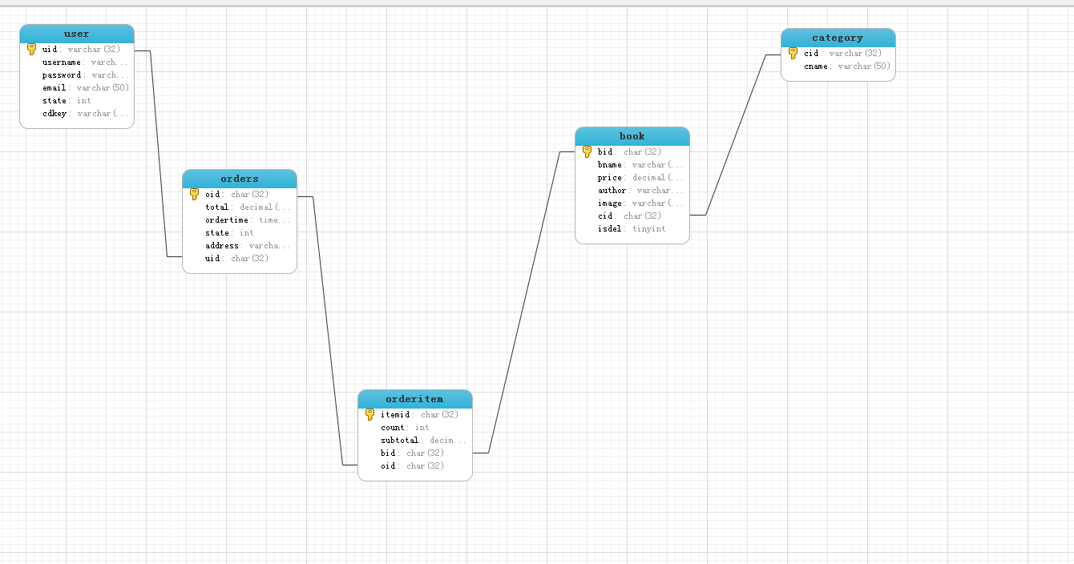Click the uid char(32) field in orders table
The height and width of the screenshot is (564, 1074).
pos(236,258)
